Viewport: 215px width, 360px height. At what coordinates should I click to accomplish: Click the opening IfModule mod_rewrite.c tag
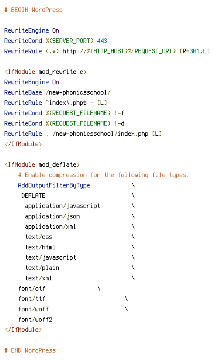(x=46, y=72)
